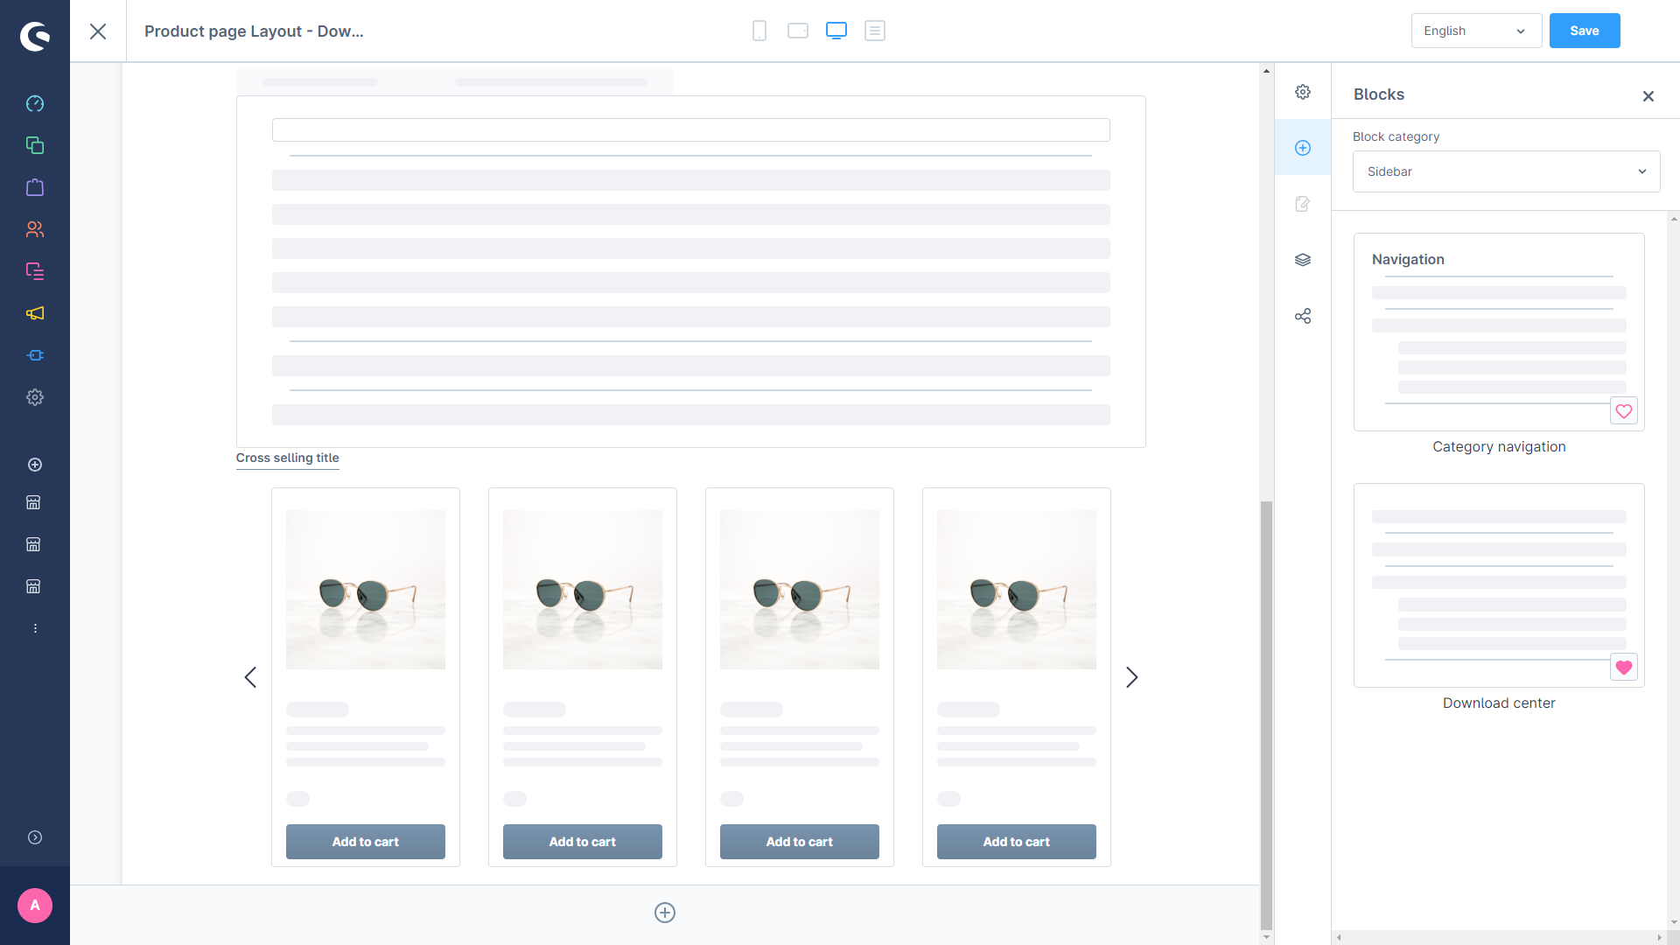Open the layers/stack panel icon

(1303, 260)
